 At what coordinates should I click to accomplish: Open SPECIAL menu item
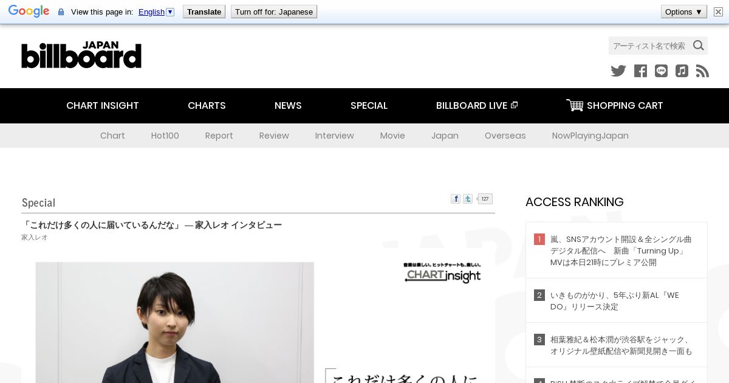[x=369, y=105]
